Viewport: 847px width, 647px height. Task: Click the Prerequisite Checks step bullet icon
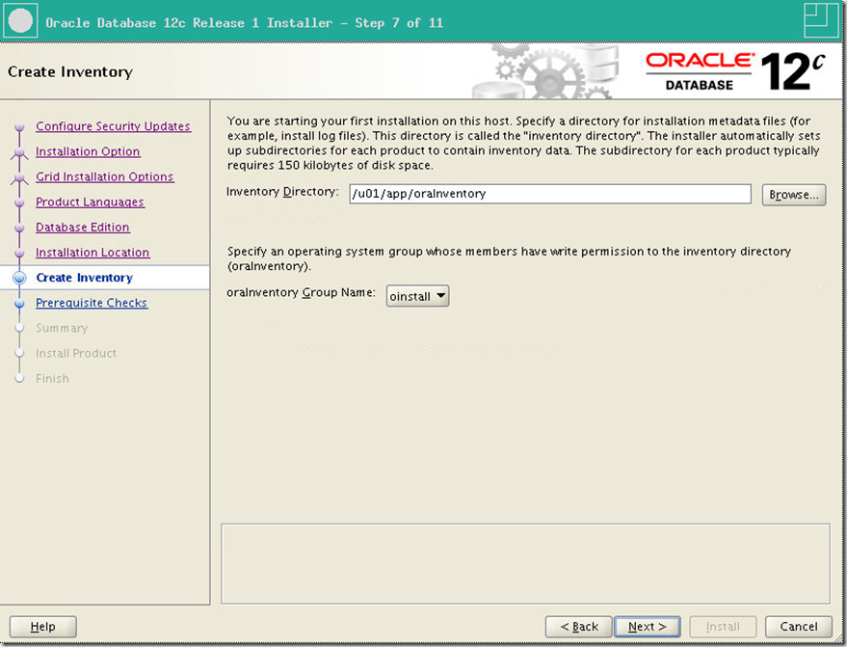(19, 303)
